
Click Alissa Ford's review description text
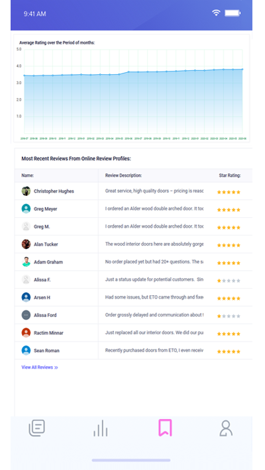pos(154,315)
